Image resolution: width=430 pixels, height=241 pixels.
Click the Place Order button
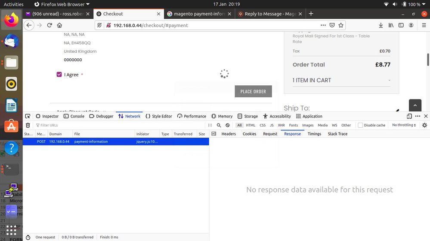253,91
